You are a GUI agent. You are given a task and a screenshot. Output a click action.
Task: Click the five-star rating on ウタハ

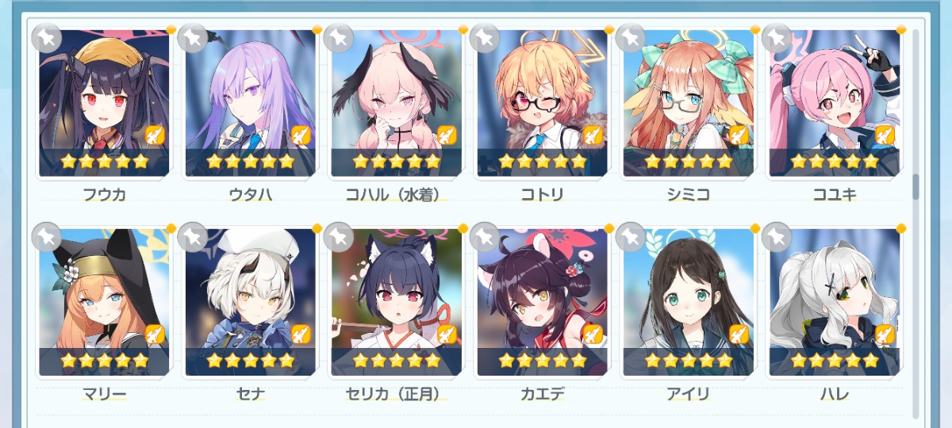[251, 162]
